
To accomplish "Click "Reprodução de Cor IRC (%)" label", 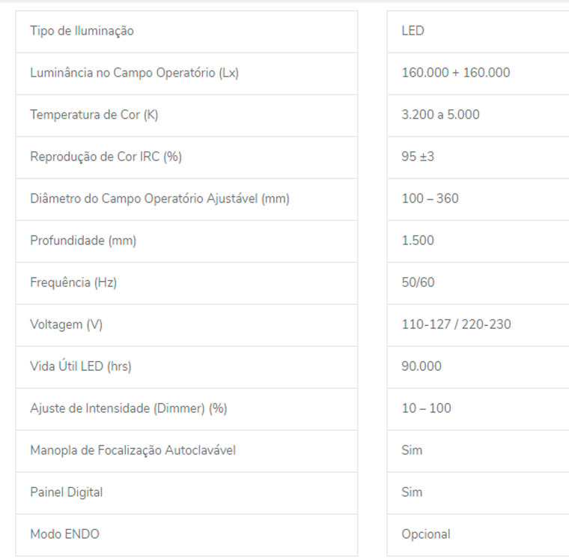I will (106, 157).
